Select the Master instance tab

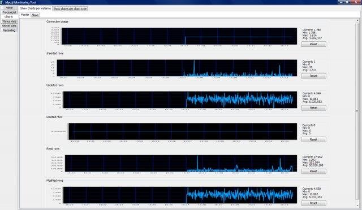(x=25, y=15)
